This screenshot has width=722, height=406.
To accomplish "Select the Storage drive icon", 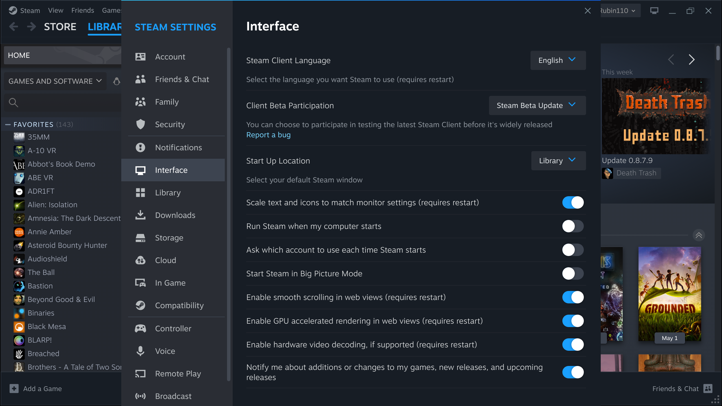I will [x=140, y=238].
